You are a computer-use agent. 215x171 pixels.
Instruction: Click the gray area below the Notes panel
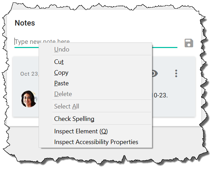click(173, 138)
